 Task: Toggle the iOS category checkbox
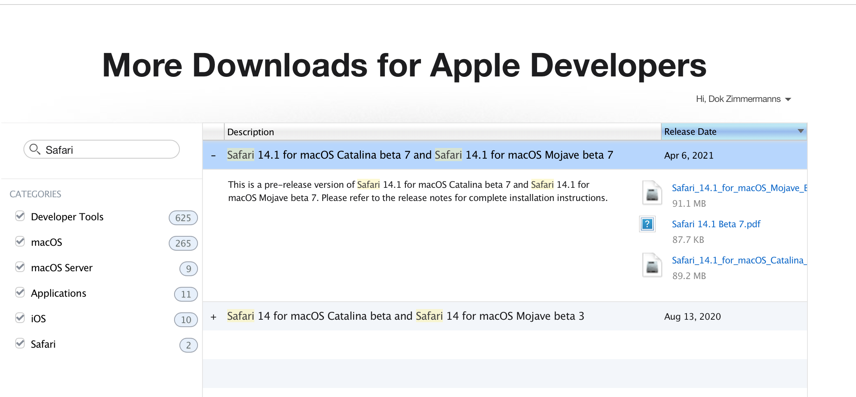[20, 318]
